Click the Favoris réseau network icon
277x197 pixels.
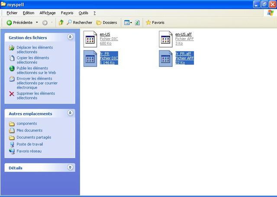click(12, 151)
